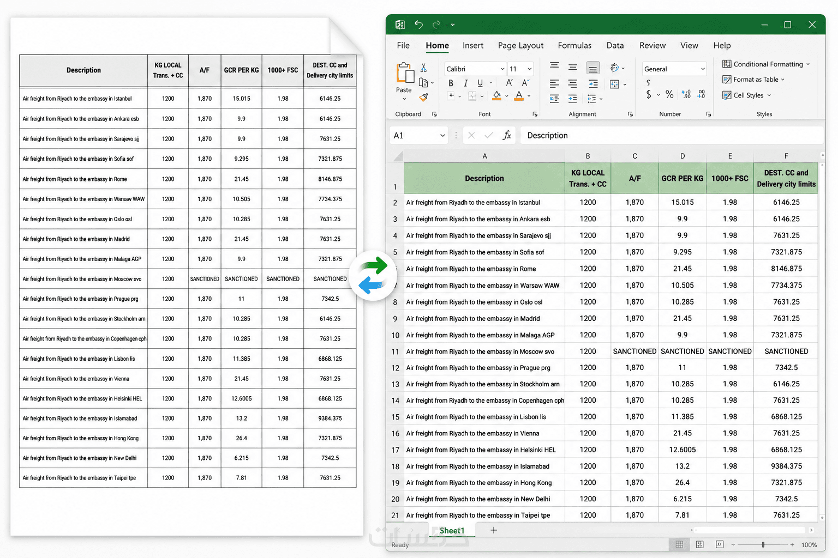This screenshot has height=558, width=838.
Task: Toggle Underline formatting
Action: coord(480,83)
